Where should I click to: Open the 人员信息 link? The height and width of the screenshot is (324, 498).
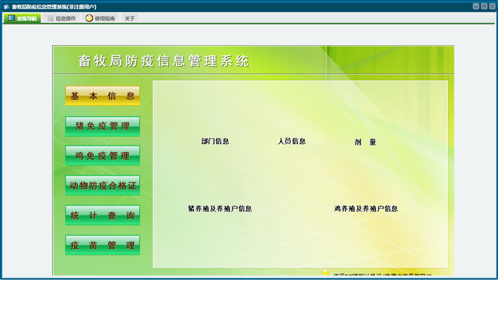[292, 141]
